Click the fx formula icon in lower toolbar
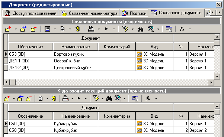 pyautogui.click(x=148, y=98)
